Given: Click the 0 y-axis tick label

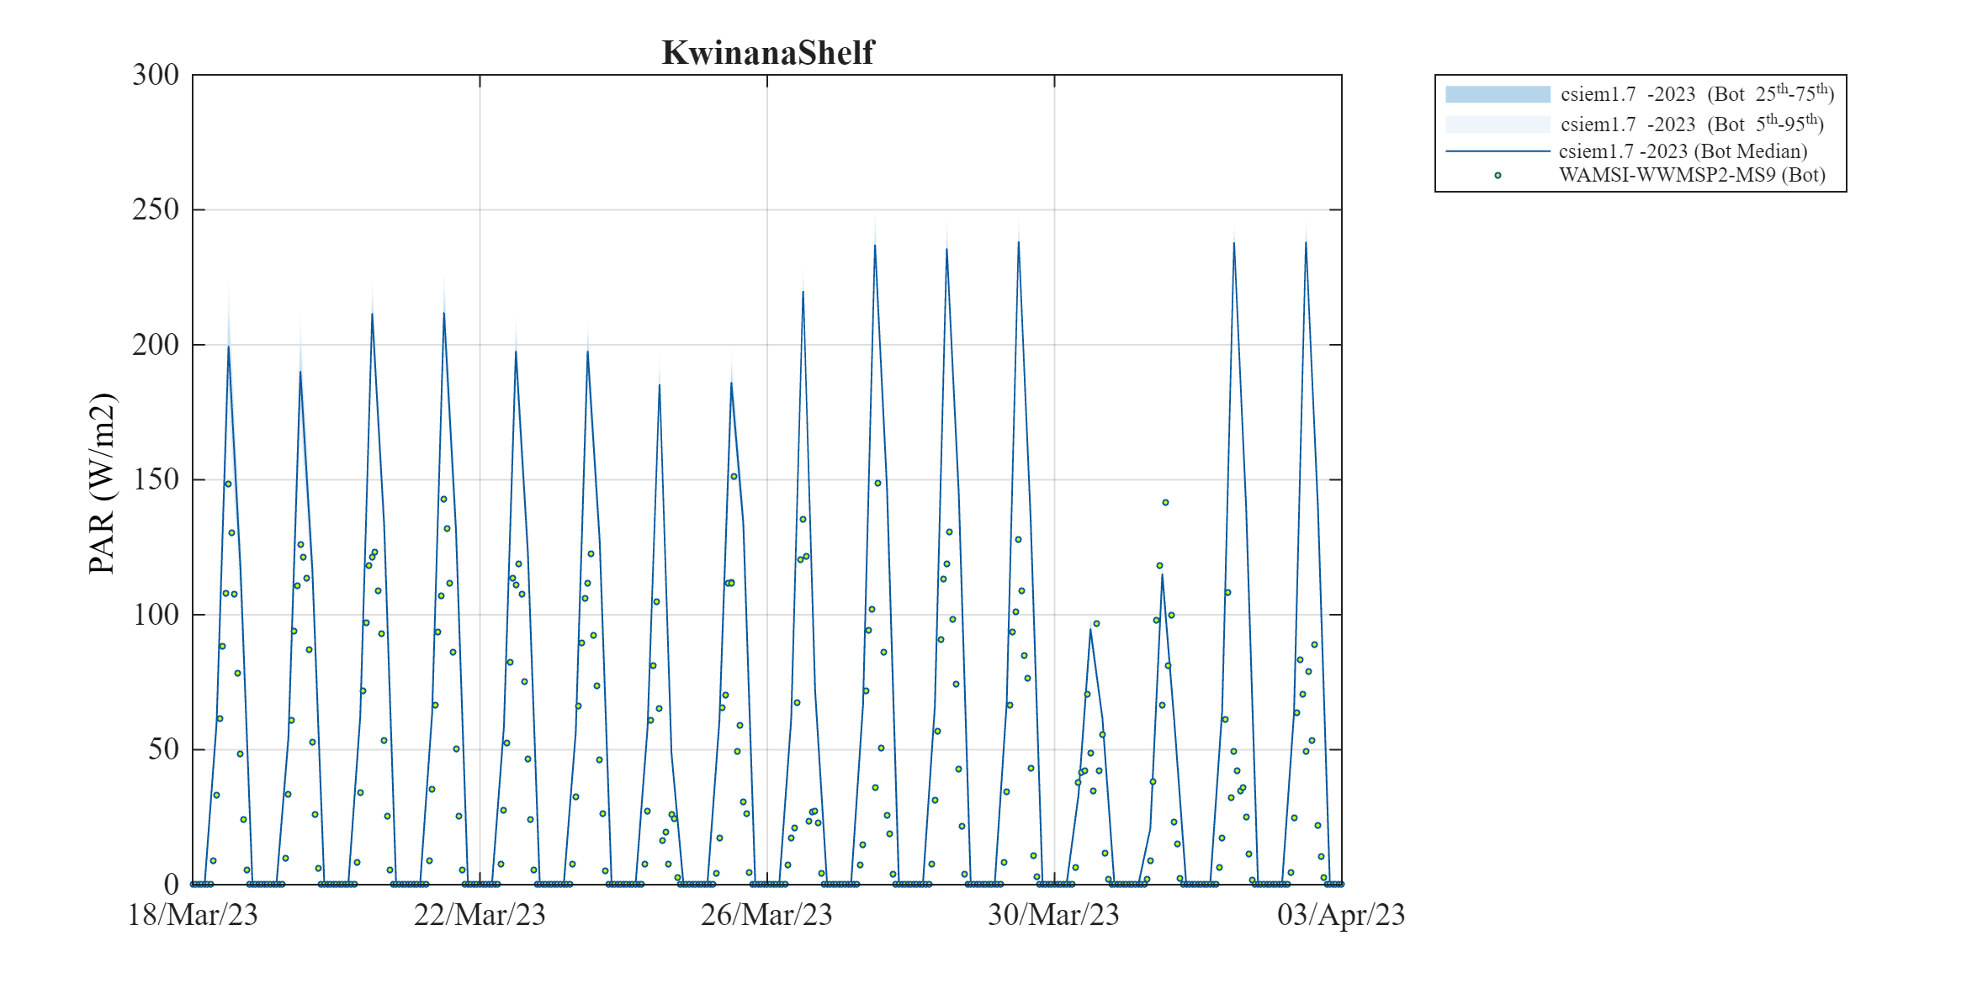Looking at the screenshot, I should point(171,884).
